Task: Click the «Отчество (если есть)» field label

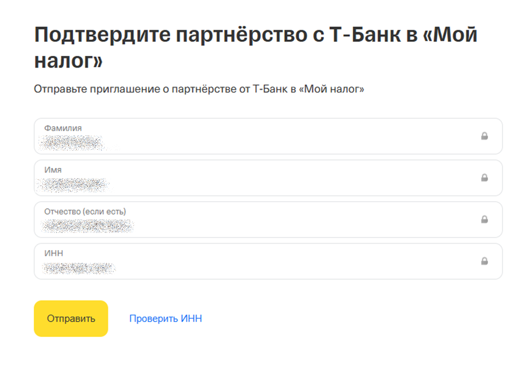Action: coord(85,211)
